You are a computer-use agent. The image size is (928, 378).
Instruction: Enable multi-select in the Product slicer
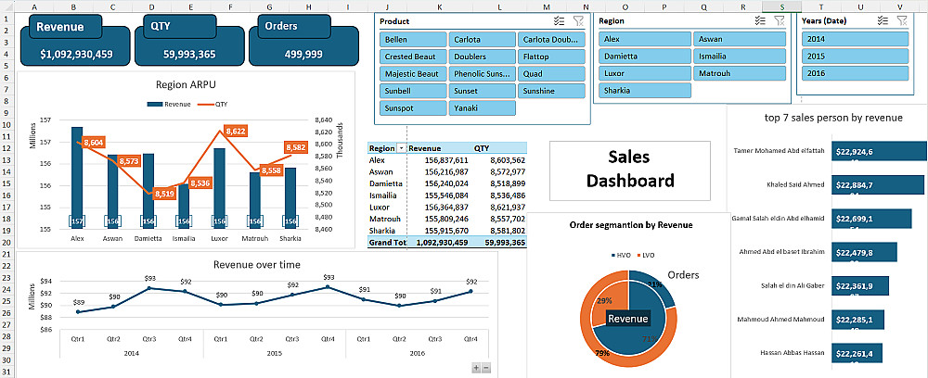point(560,21)
